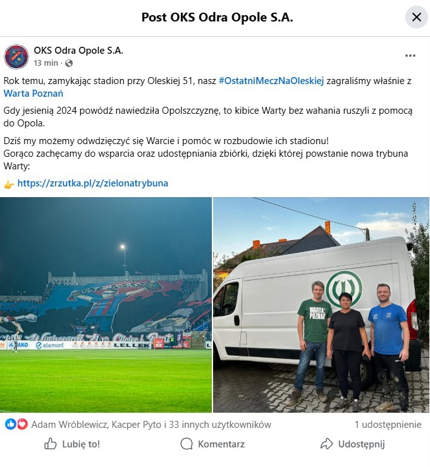The width and height of the screenshot is (430, 467).
Task: Click the Komentarz comment button
Action: (x=212, y=444)
